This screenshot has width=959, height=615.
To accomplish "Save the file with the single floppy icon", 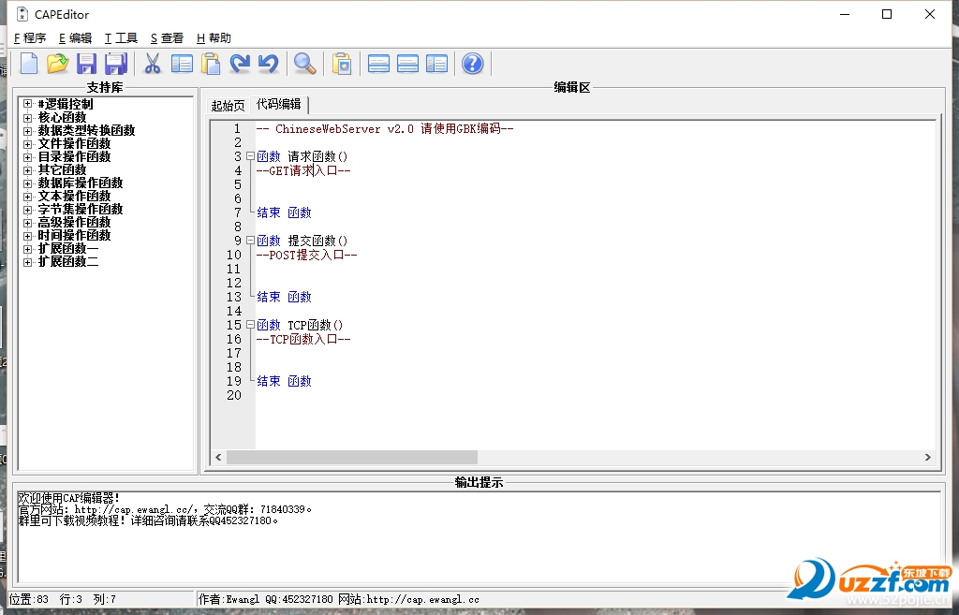I will (x=86, y=64).
